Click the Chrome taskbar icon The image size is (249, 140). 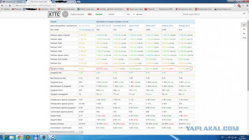[x=20, y=137]
